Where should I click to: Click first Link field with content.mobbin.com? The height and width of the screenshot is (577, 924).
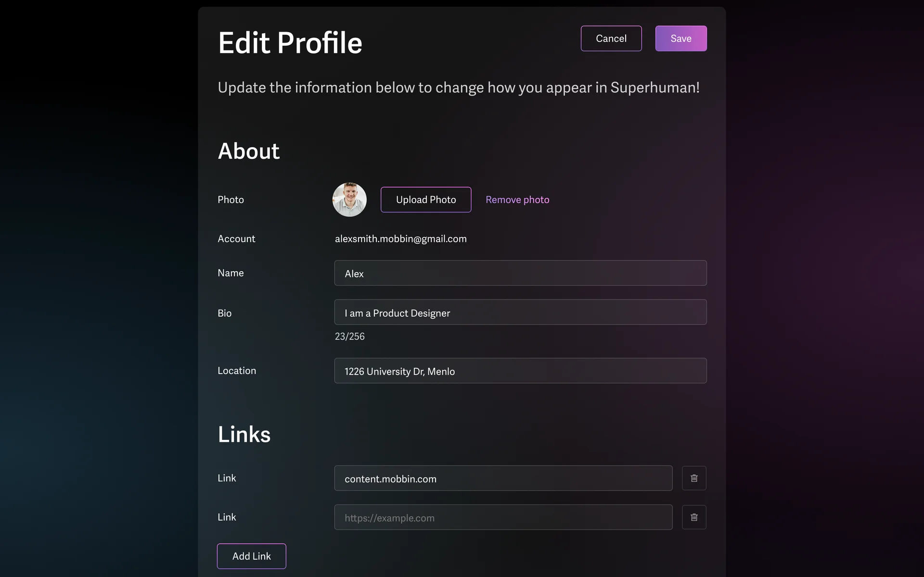(x=503, y=478)
